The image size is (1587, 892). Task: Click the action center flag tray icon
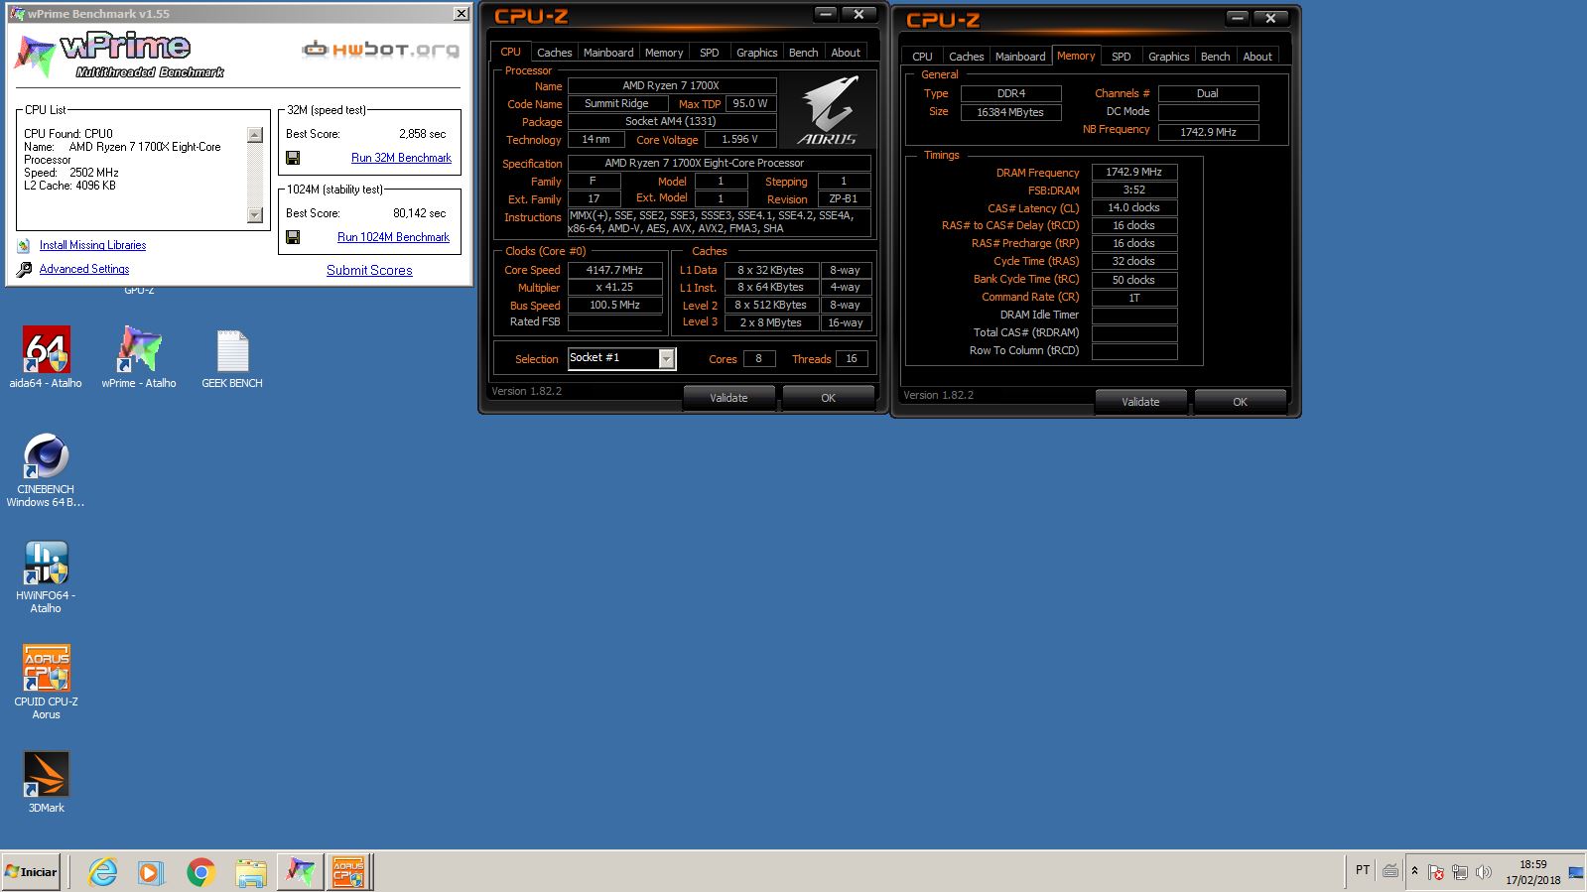coord(1435,872)
